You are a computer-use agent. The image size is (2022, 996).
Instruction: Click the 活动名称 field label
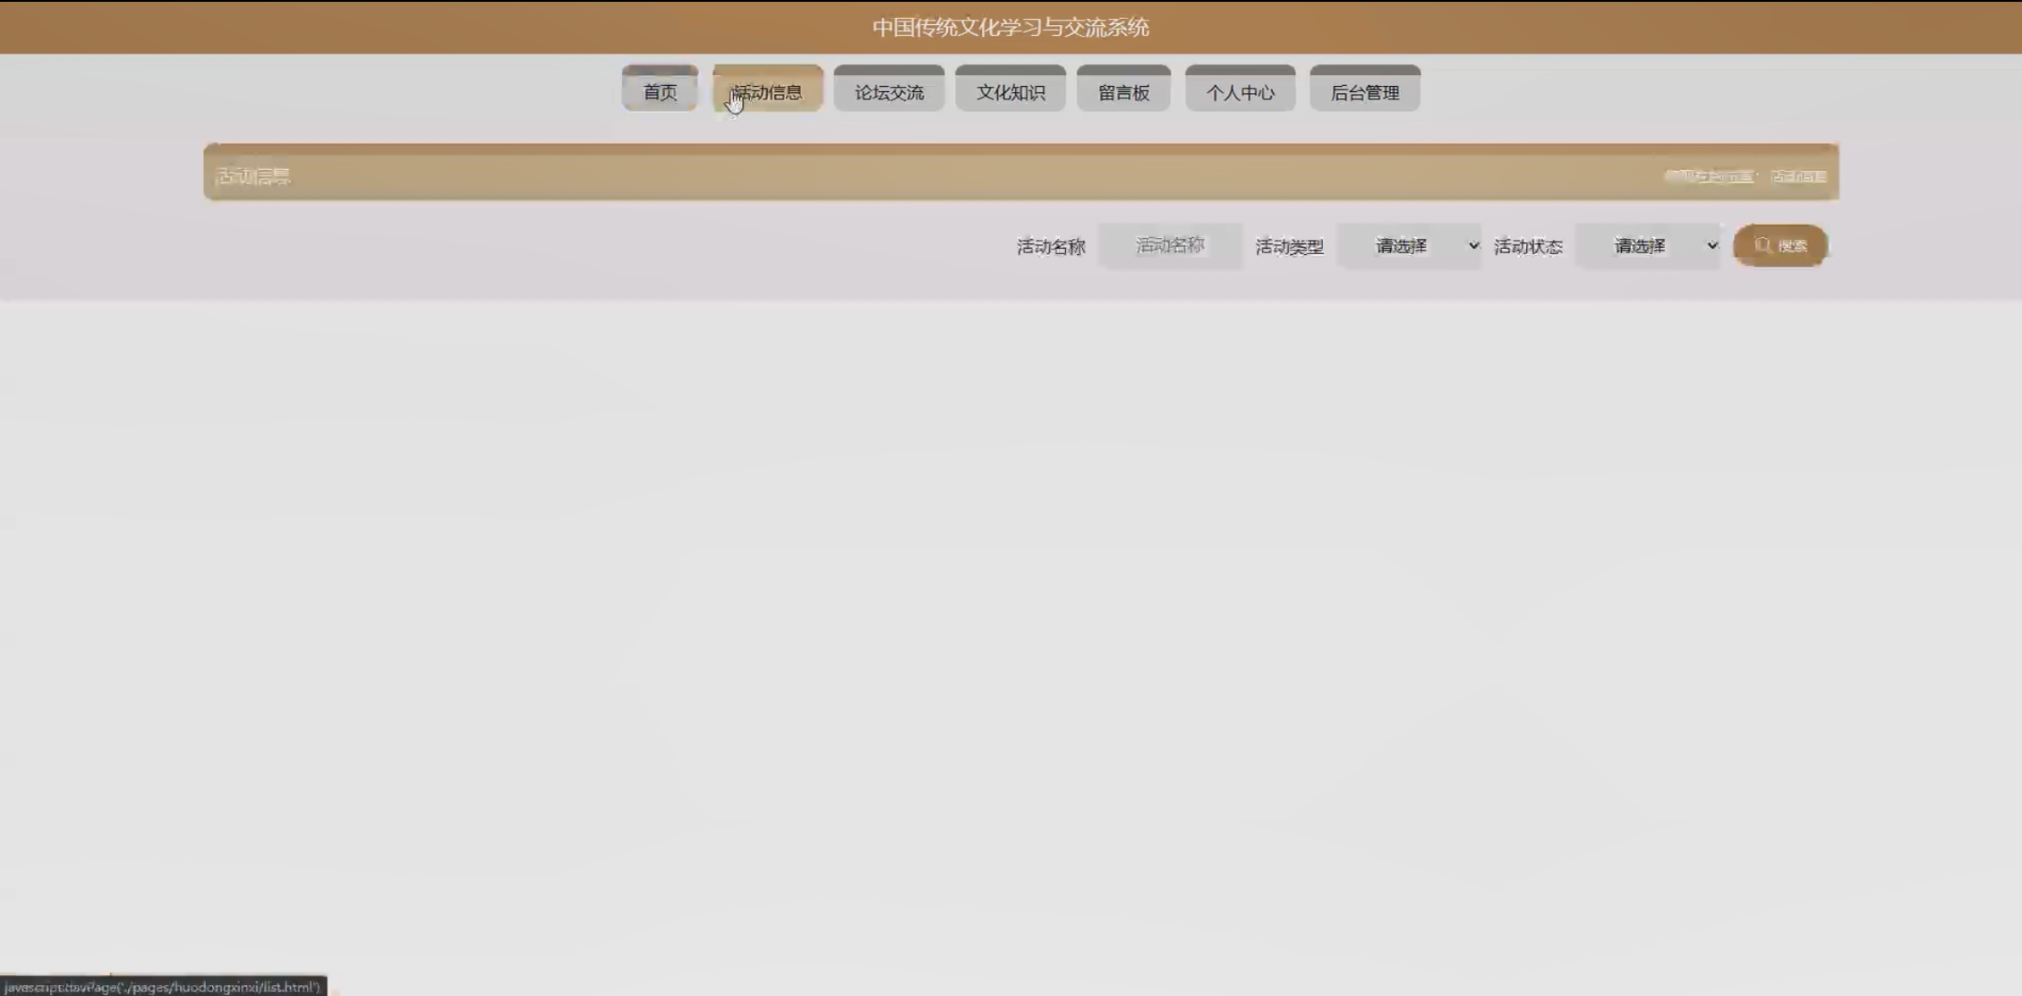pyautogui.click(x=1051, y=247)
